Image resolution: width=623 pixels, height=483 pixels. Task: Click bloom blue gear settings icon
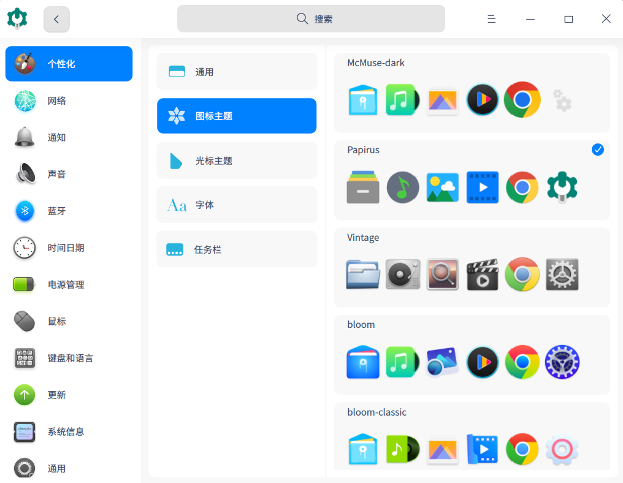(562, 362)
